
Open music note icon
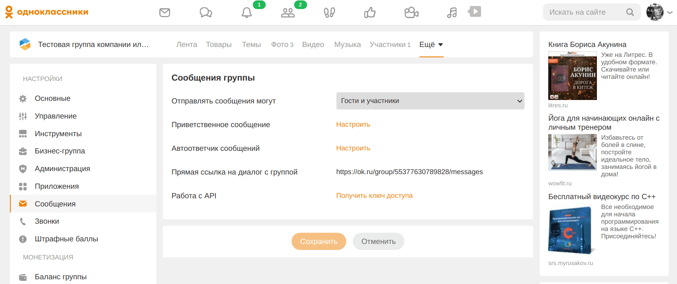pos(452,12)
